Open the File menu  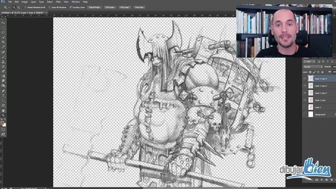tap(10, 2)
